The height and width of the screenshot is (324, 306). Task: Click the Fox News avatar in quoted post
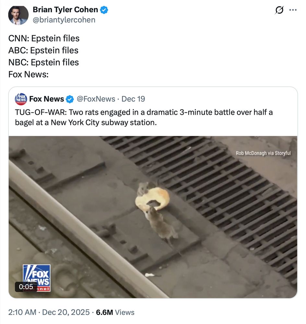(21, 99)
